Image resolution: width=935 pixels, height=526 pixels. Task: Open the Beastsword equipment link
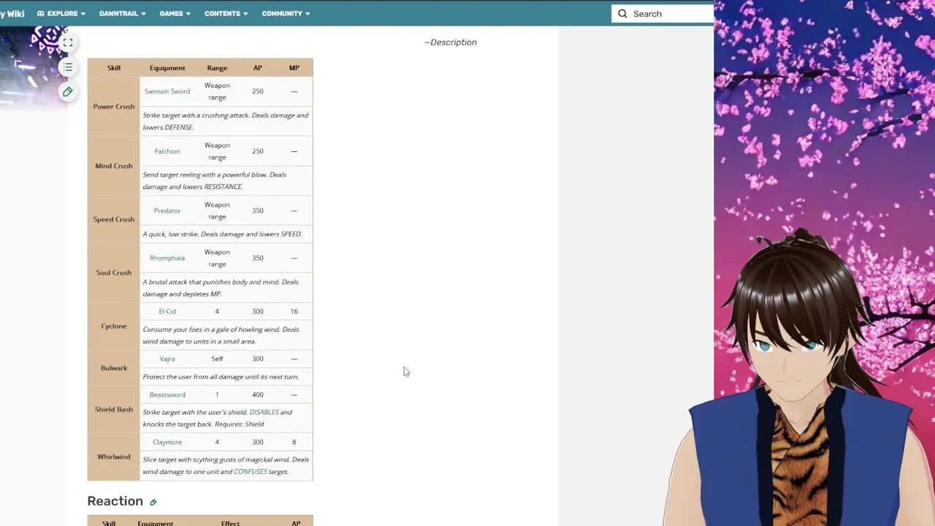pyautogui.click(x=167, y=394)
